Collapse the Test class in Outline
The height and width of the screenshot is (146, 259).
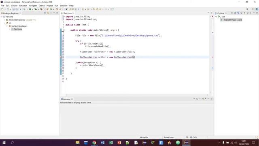[x=216, y=17]
